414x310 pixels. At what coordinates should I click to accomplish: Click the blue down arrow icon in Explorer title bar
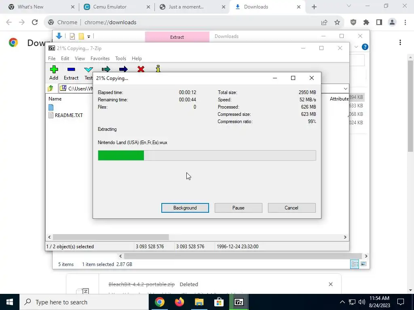point(59,36)
